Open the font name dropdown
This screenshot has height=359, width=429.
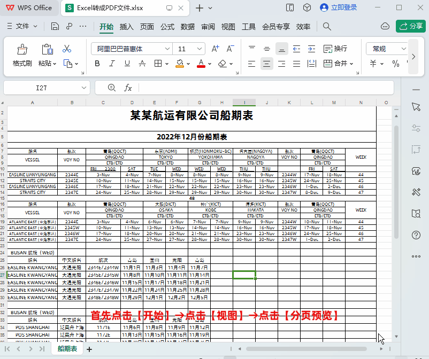click(x=167, y=49)
